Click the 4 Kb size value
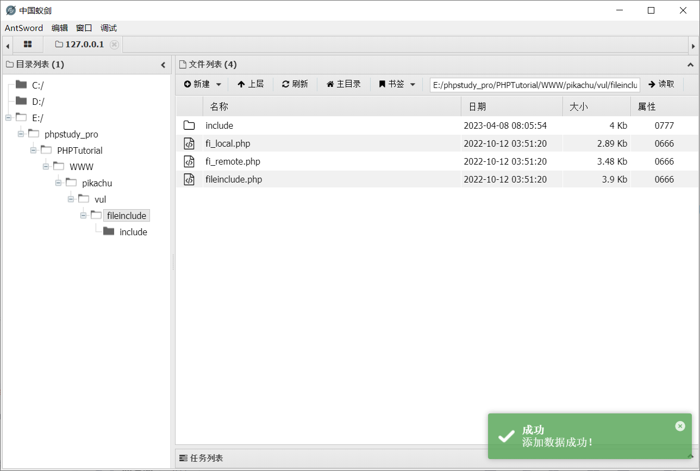700x471 pixels. (618, 125)
